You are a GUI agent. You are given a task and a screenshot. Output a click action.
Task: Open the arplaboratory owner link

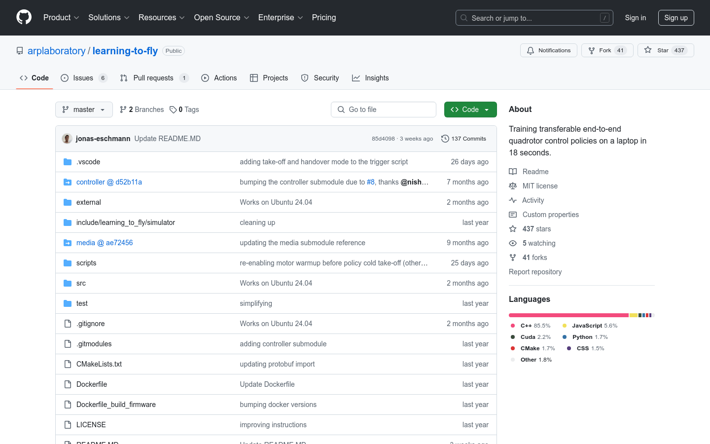click(x=56, y=51)
